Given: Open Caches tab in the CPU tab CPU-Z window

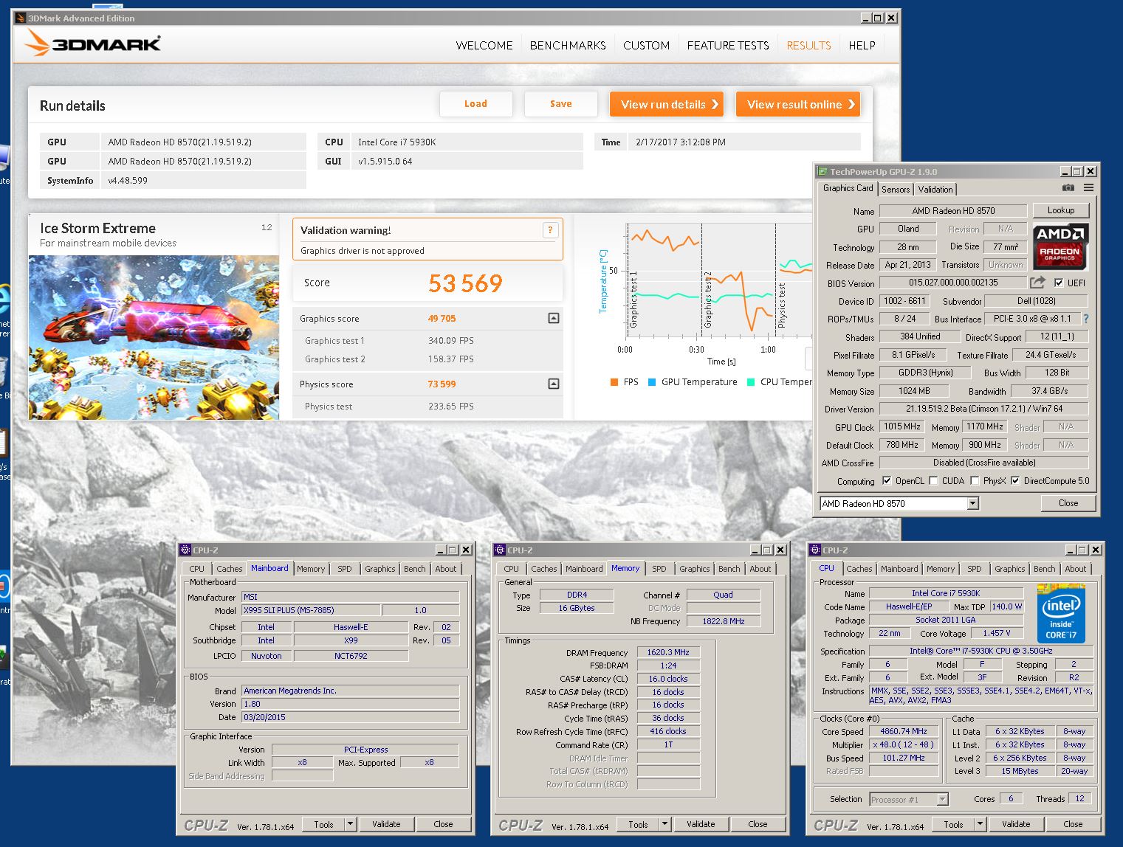Looking at the screenshot, I should tap(859, 569).
